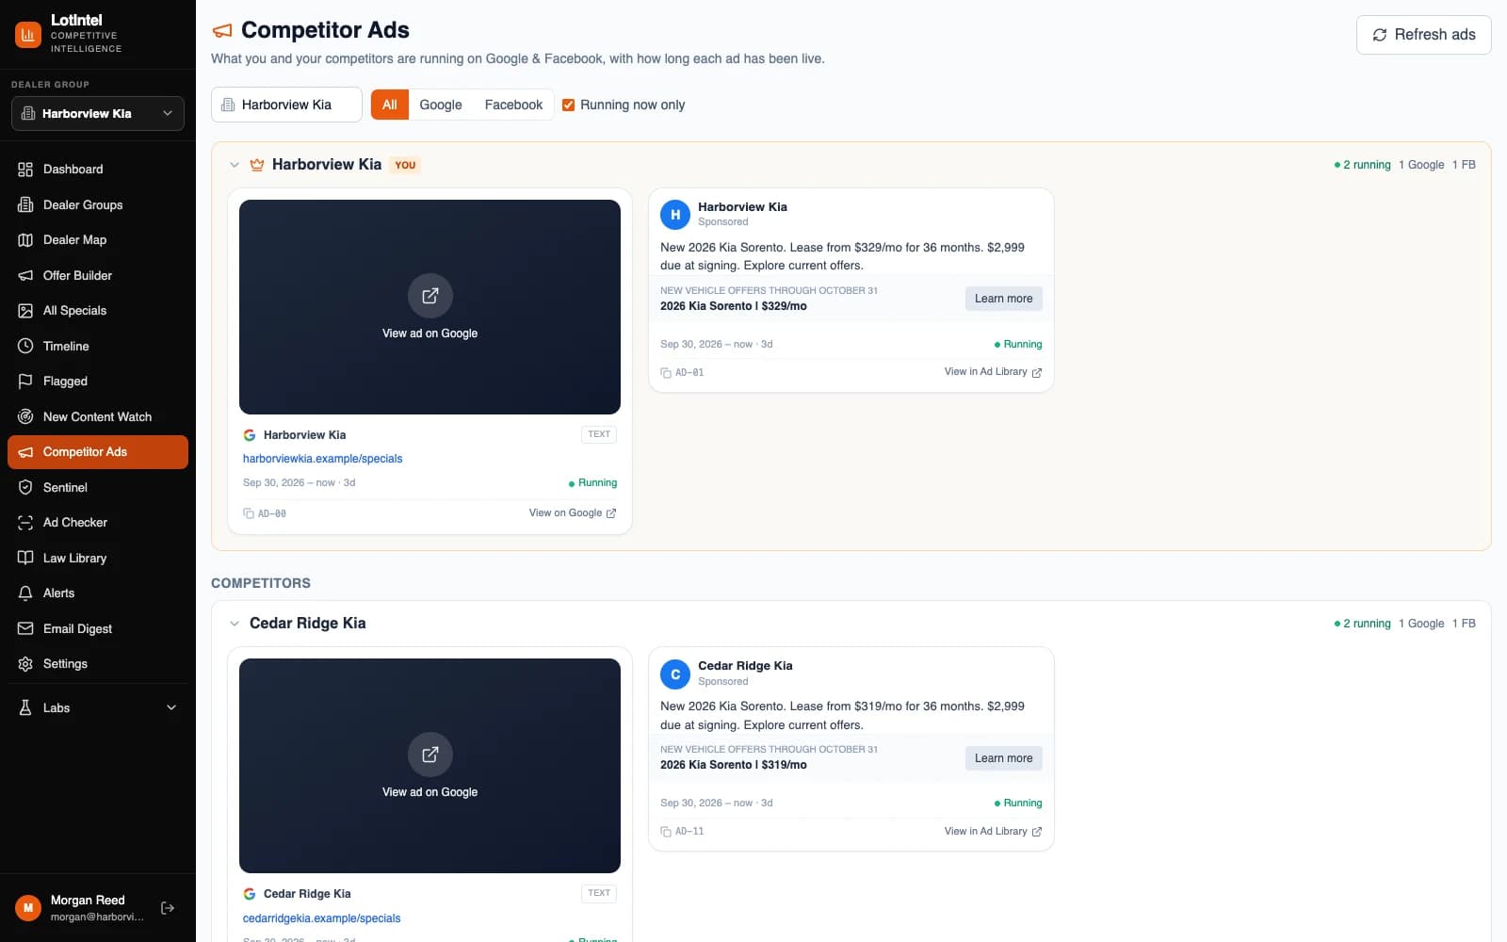Open the harborviewkia.example/specials link
This screenshot has height=942, width=1507.
[x=322, y=459]
